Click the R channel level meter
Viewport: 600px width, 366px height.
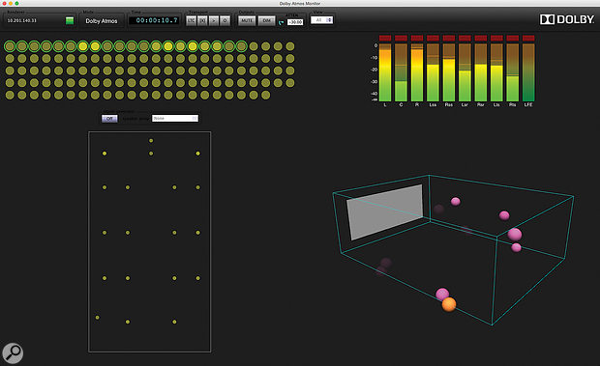coord(417,72)
